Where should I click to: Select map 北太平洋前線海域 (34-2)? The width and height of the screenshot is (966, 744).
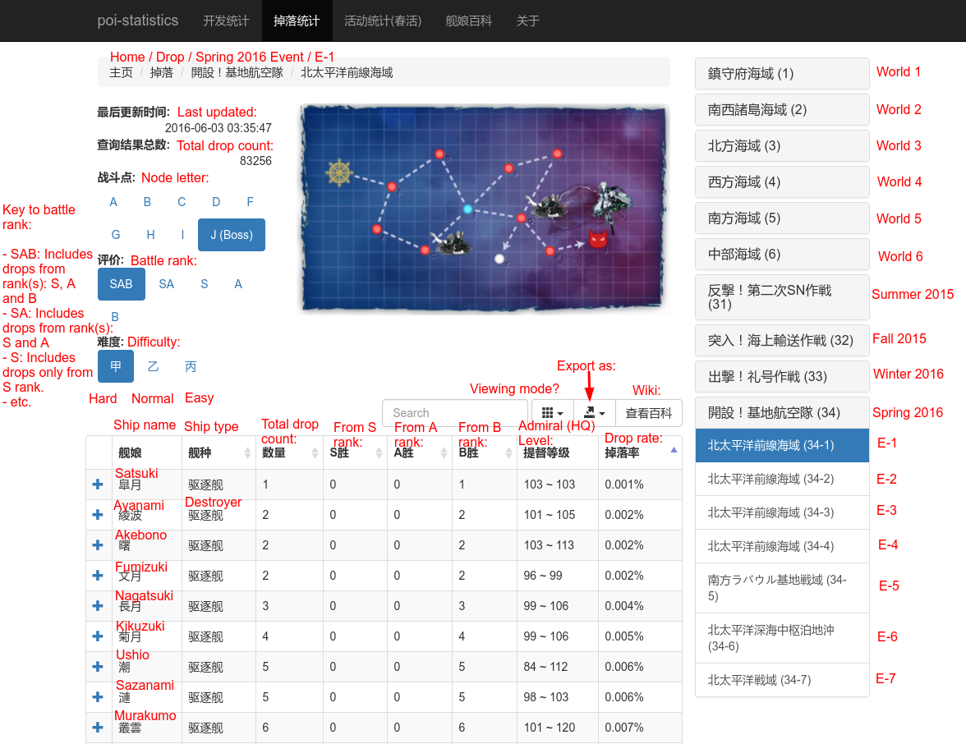click(782, 480)
